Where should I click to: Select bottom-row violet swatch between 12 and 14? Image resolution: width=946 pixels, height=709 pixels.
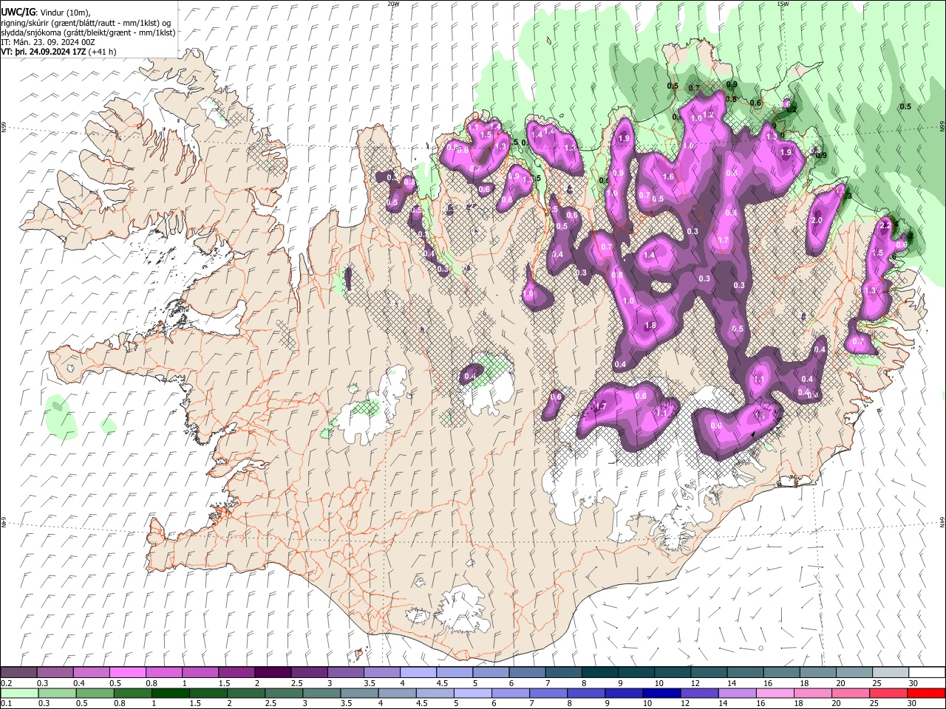[700, 693]
